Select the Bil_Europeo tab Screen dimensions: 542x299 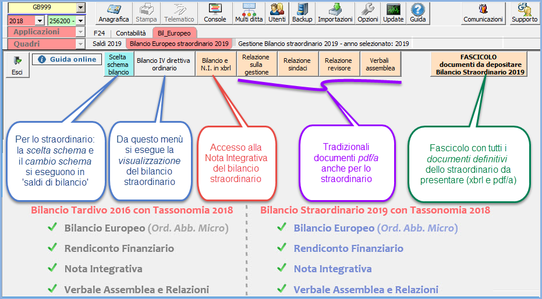[x=174, y=33]
